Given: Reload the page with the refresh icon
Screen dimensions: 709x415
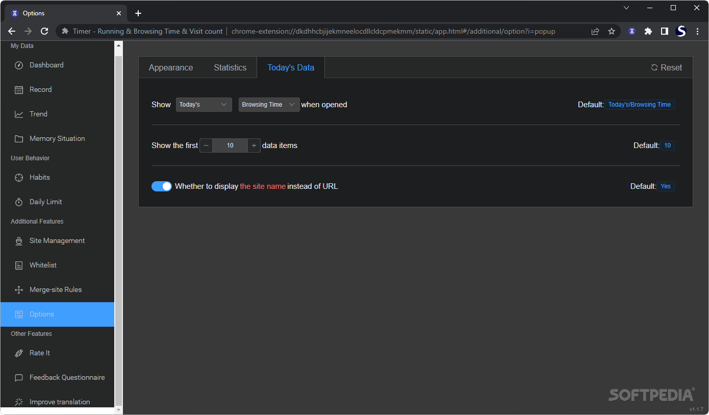Looking at the screenshot, I should click(44, 31).
